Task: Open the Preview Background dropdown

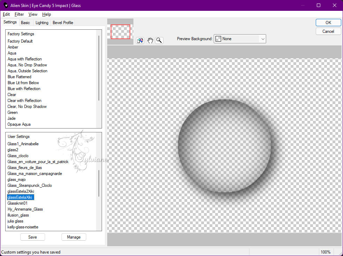Action: click(x=240, y=39)
